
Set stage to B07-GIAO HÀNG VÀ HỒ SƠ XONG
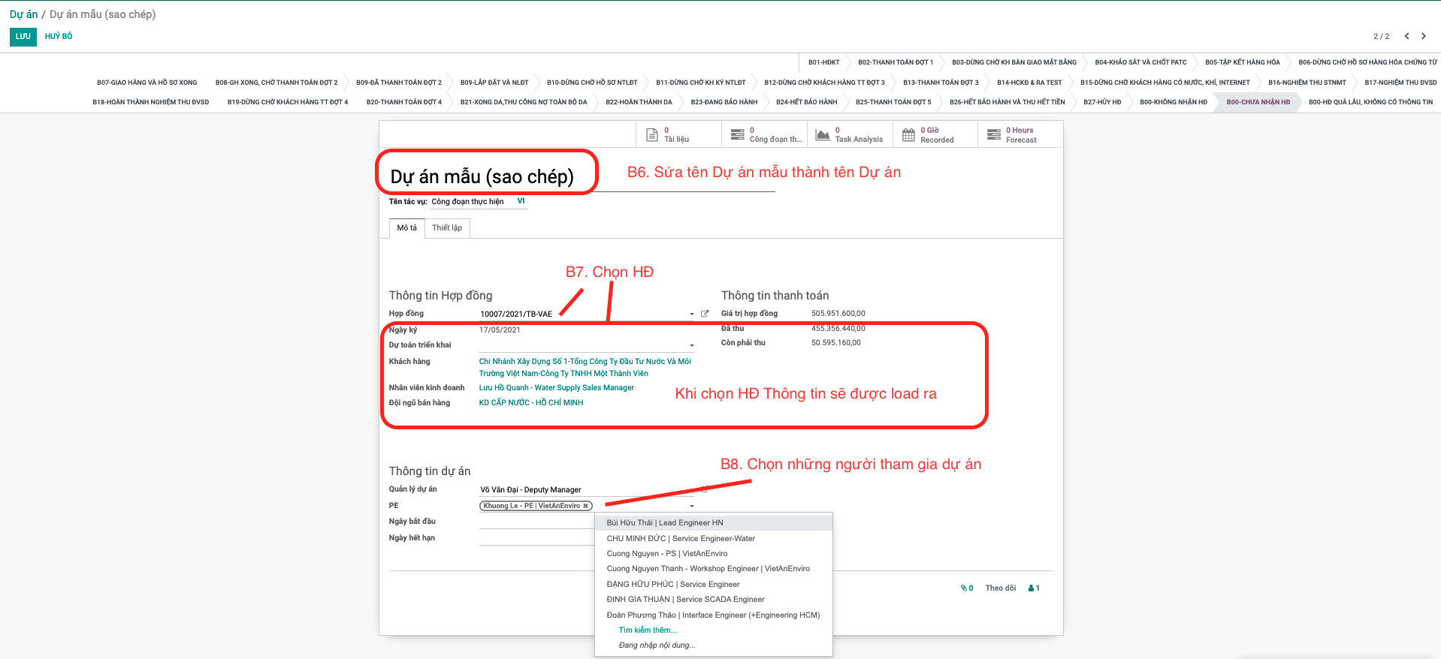147,83
